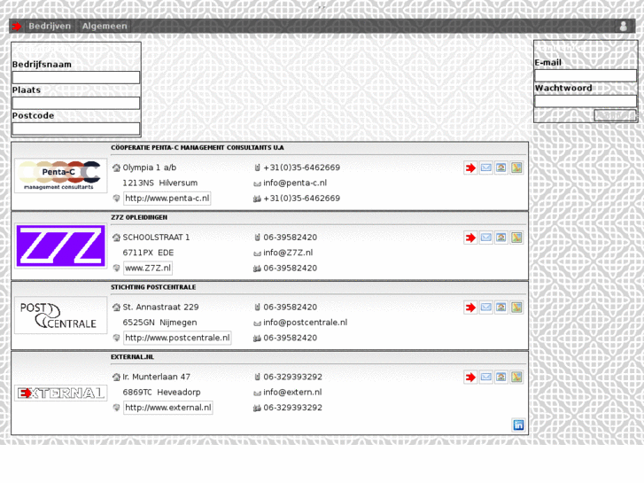This screenshot has height=483, width=644.
Task: Open house picture icon in External.nl row
Action: (x=501, y=378)
